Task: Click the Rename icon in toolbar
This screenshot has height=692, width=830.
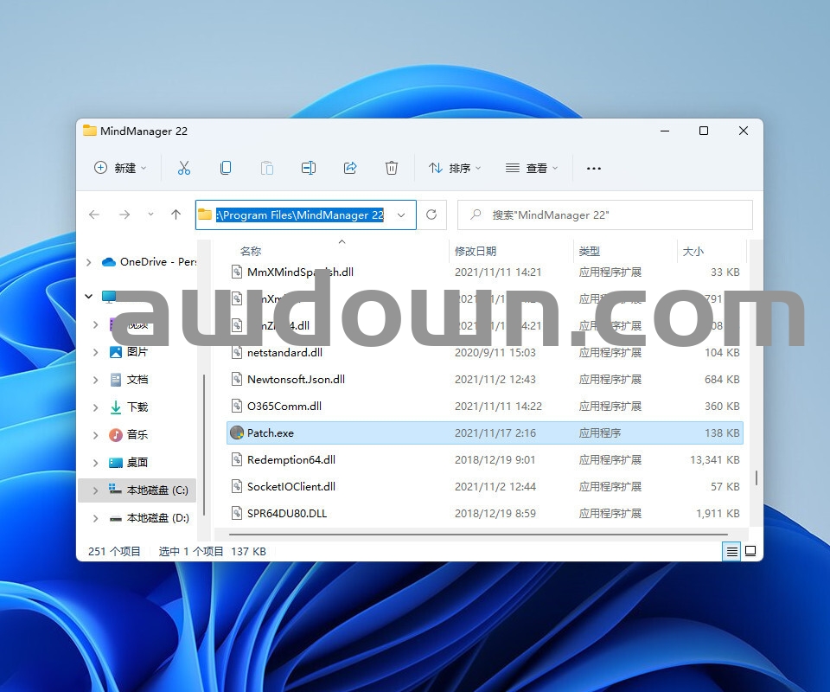Action: (x=309, y=168)
